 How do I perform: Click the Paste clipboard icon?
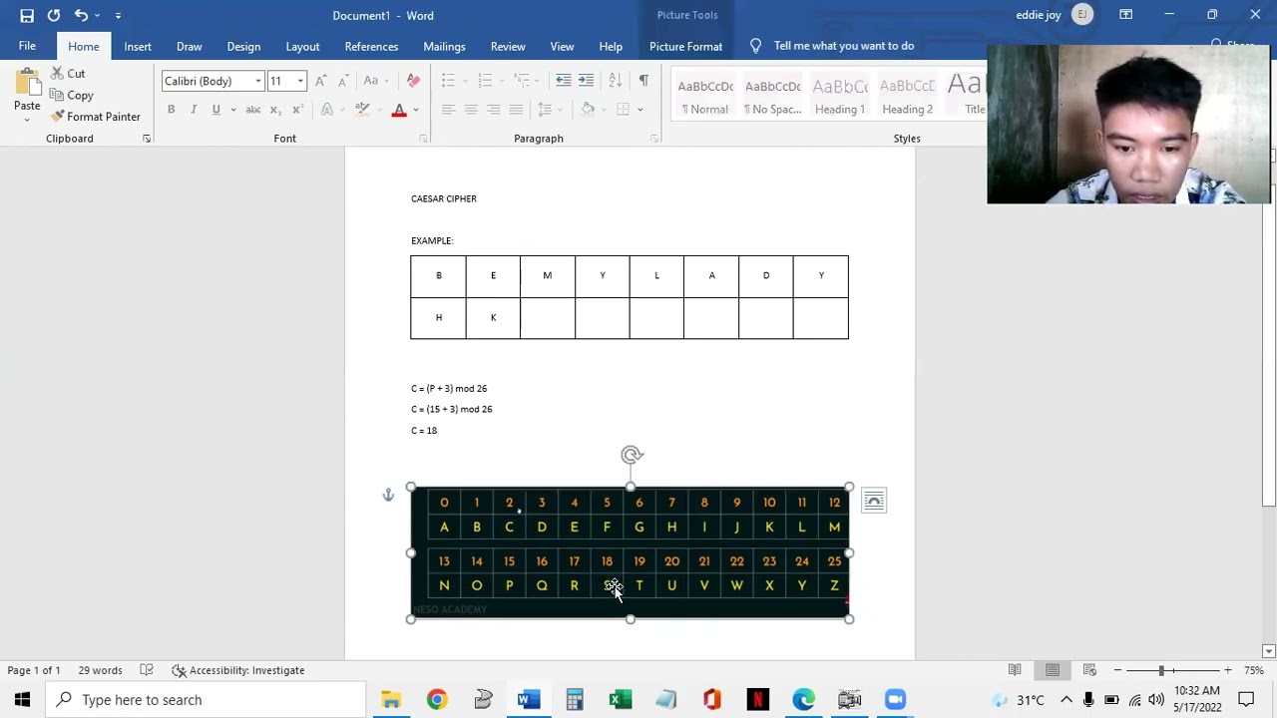point(27,82)
